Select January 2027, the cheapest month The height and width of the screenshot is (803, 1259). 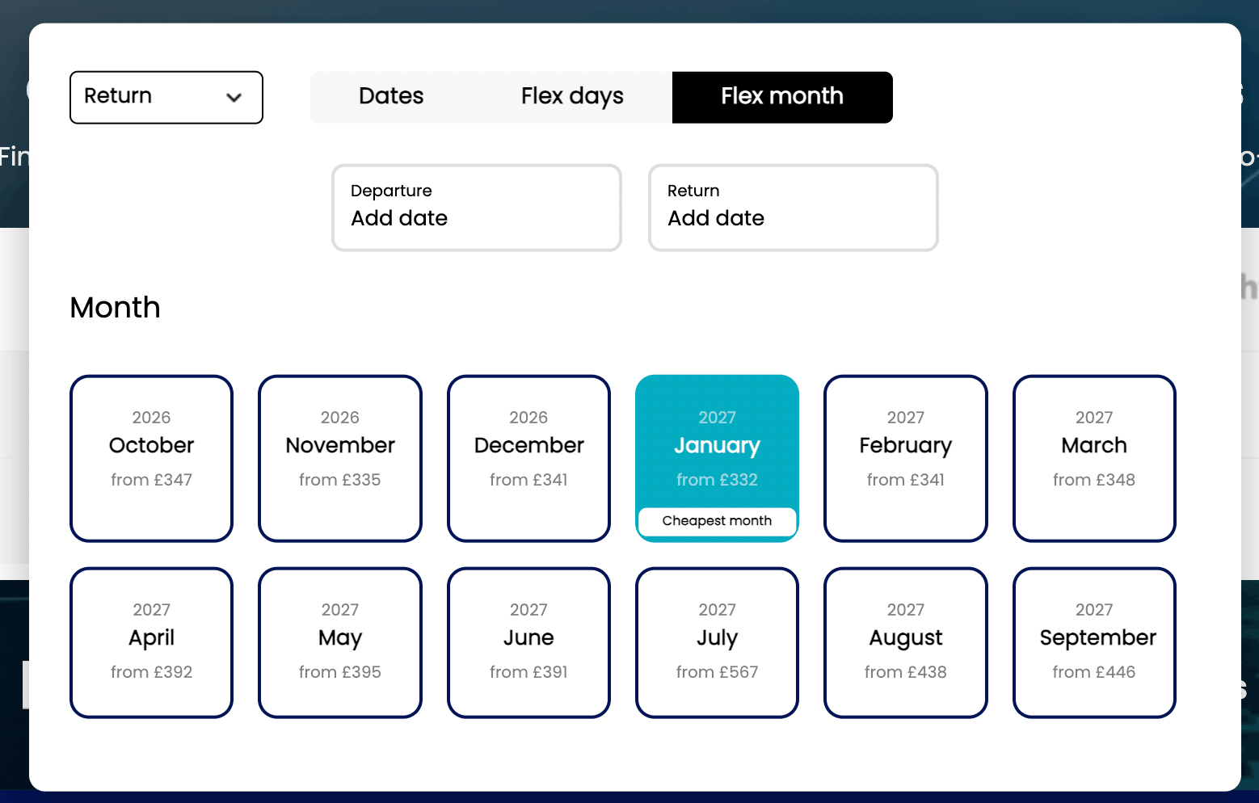click(718, 458)
